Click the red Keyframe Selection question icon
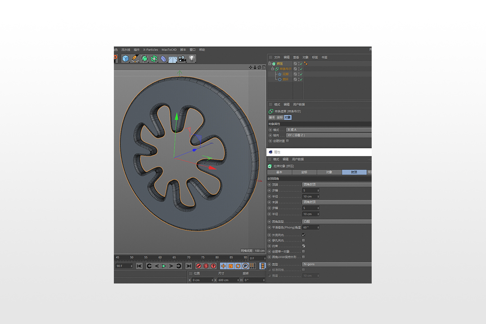 213,266
